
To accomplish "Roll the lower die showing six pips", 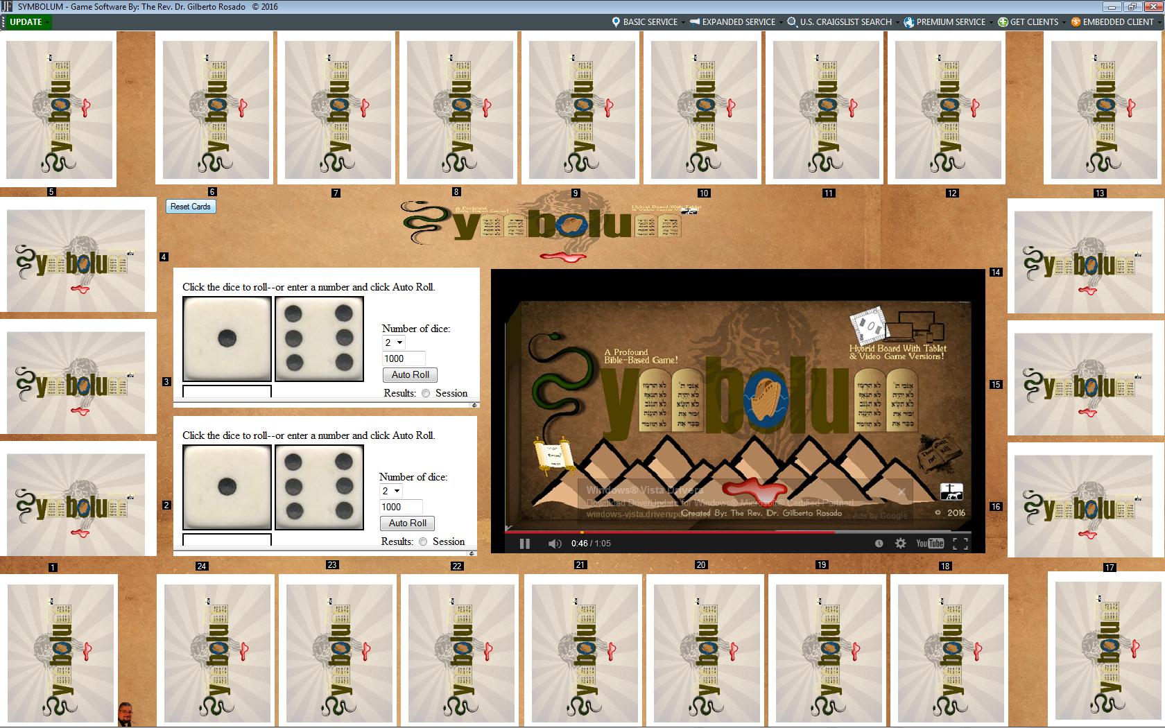I will (x=319, y=487).
